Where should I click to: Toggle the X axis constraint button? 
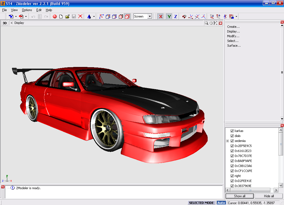pos(160,17)
